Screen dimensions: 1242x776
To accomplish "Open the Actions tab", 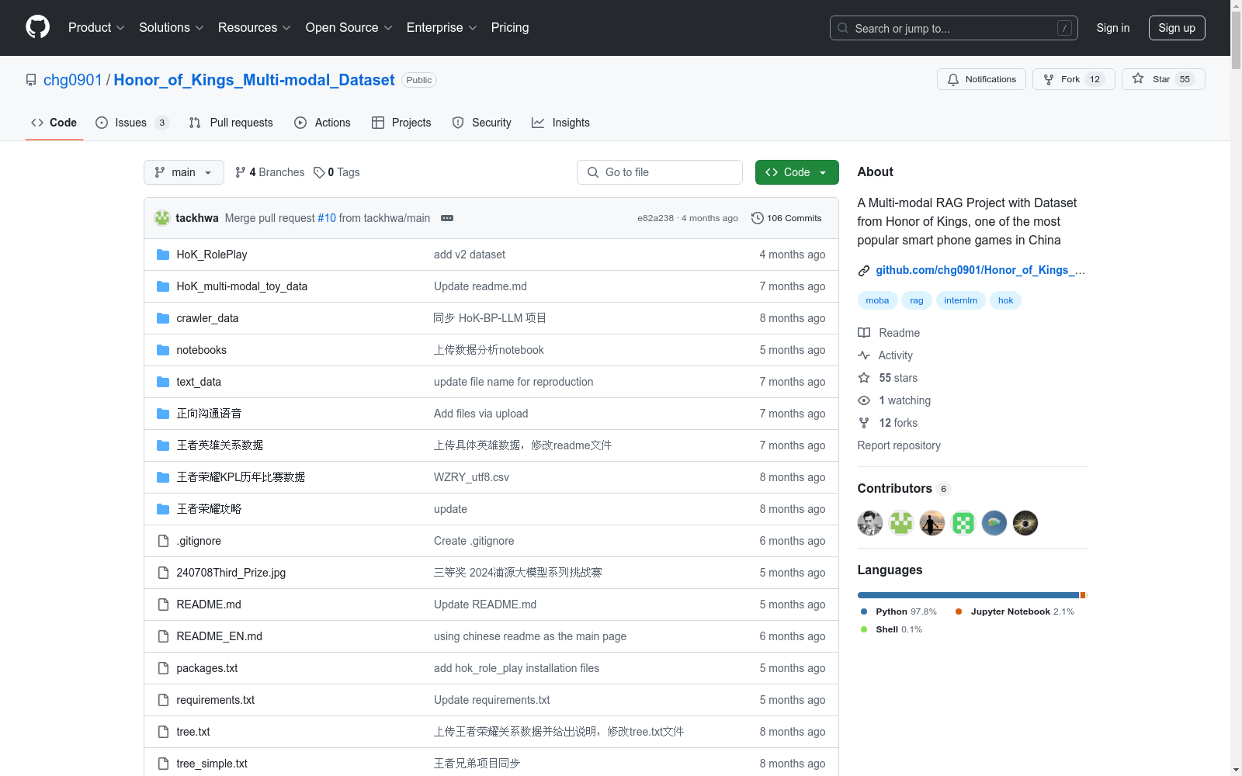I will (323, 123).
